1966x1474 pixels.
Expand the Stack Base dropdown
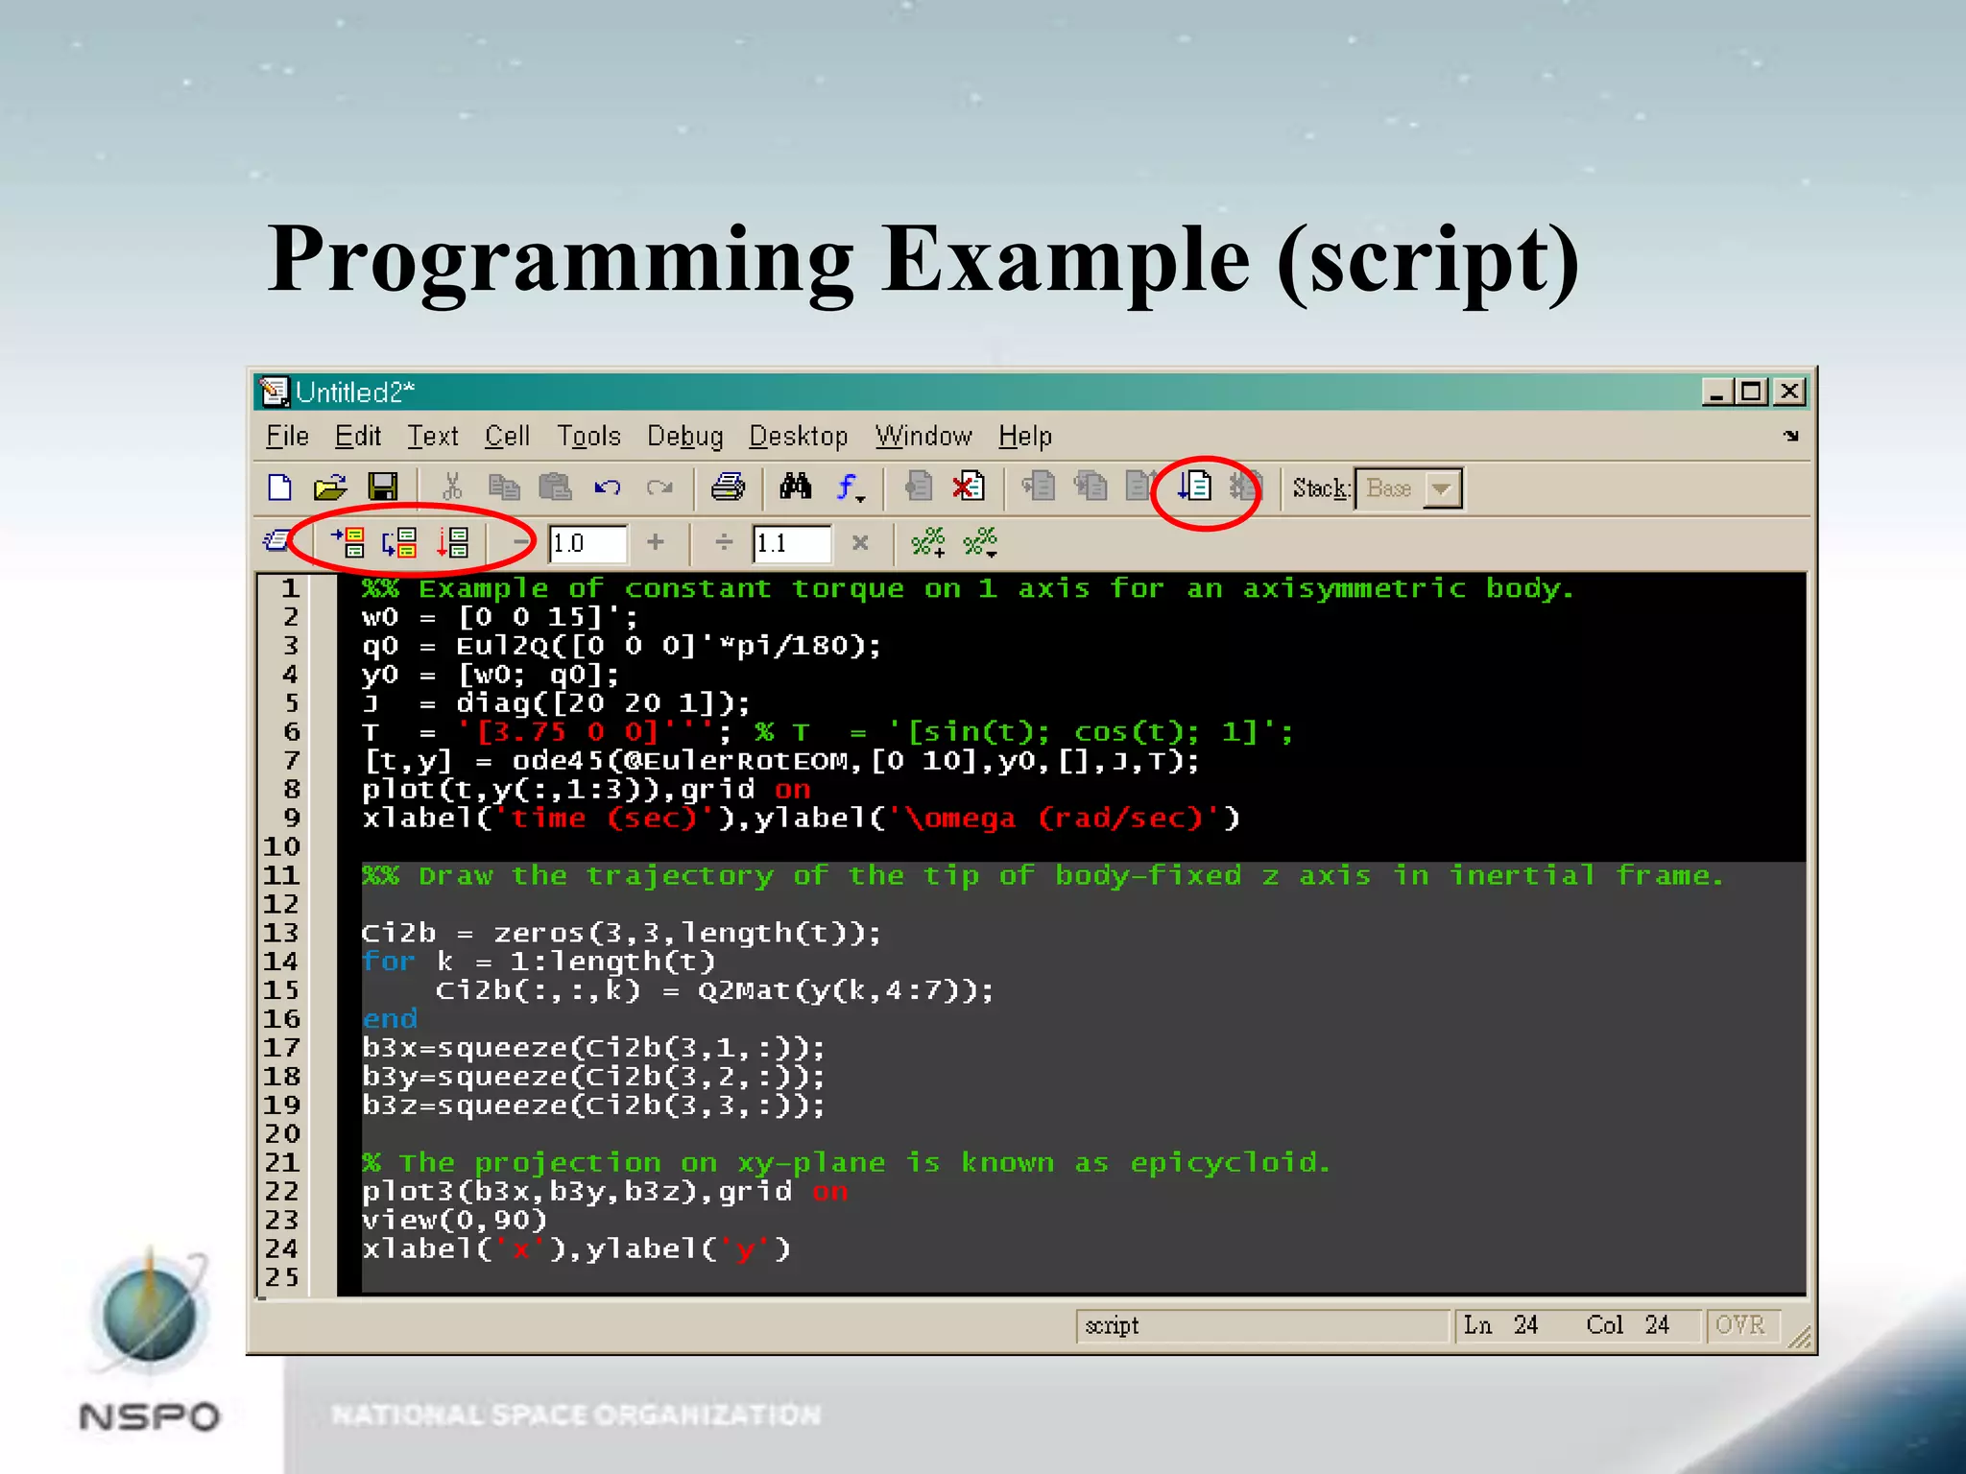1440,488
